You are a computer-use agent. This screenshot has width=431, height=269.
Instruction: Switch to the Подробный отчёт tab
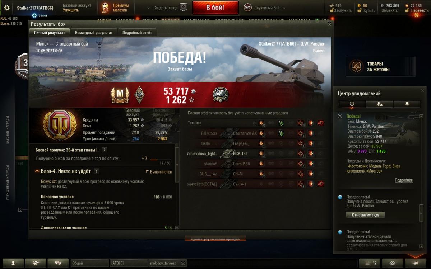click(137, 32)
